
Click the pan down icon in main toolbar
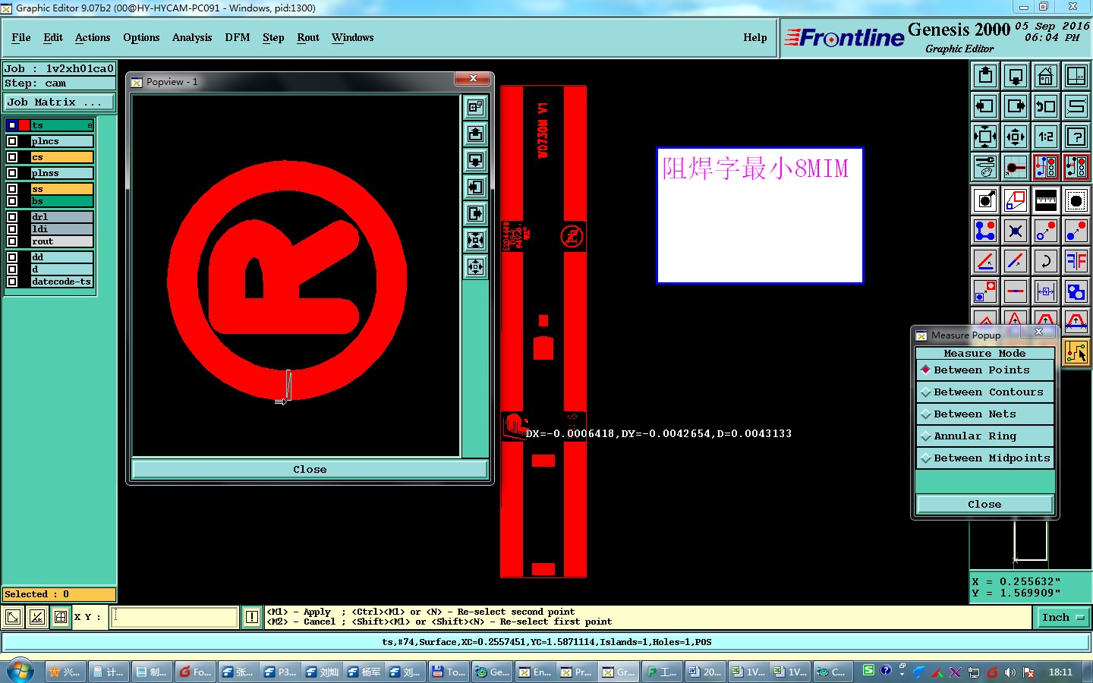click(1016, 76)
